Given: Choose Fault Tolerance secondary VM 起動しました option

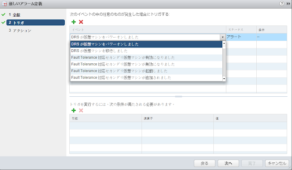Looking at the screenshot, I should coord(146,71).
